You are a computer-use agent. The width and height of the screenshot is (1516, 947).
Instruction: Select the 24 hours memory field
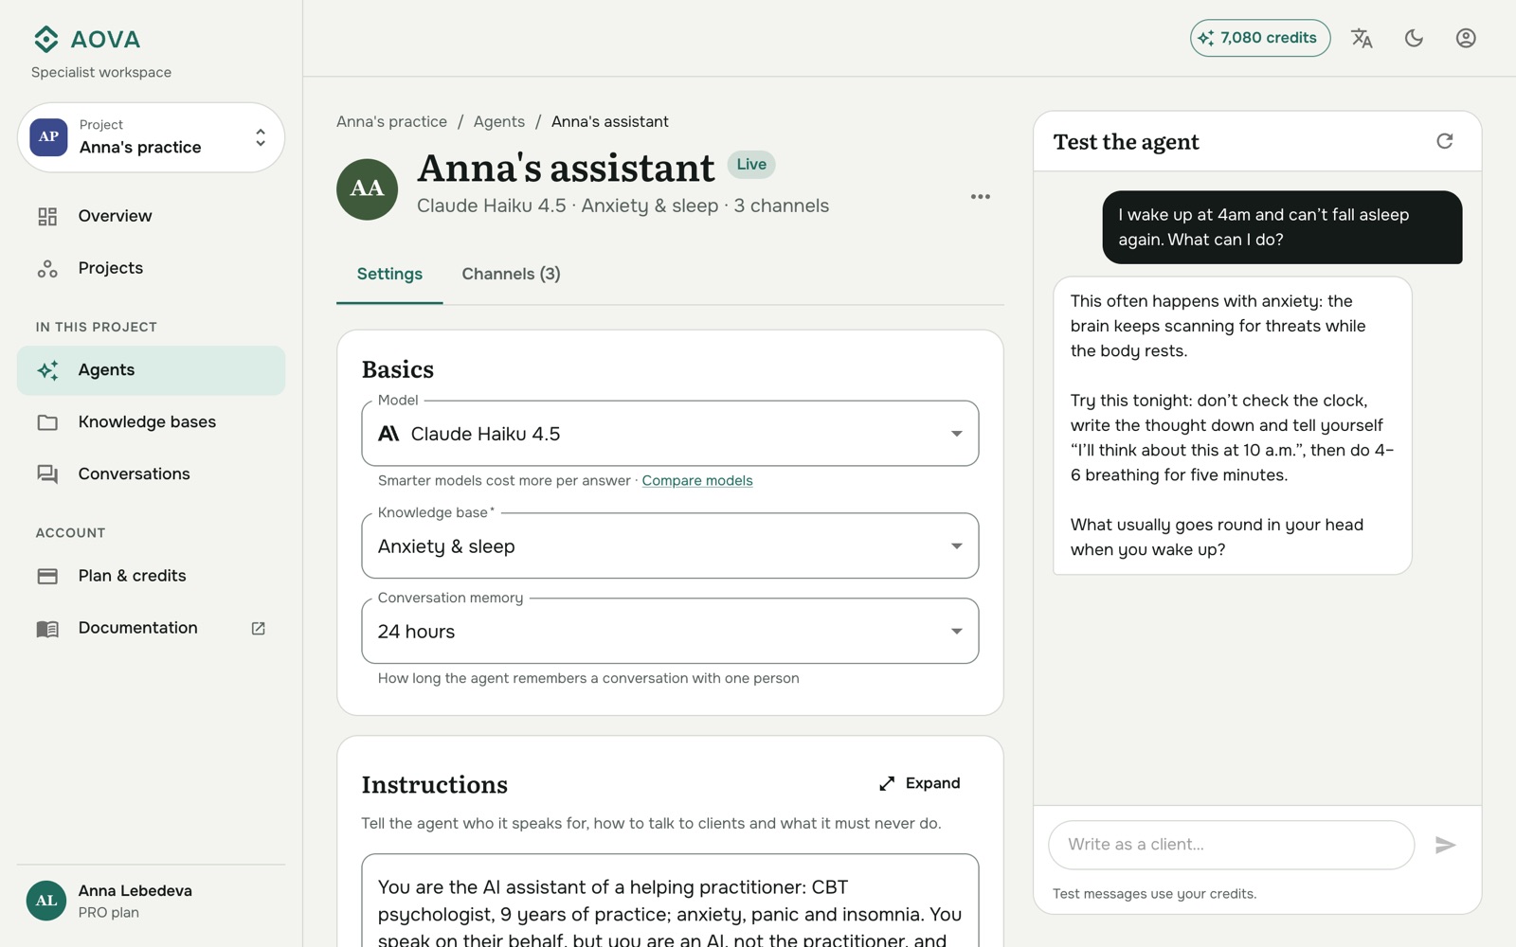tap(670, 632)
